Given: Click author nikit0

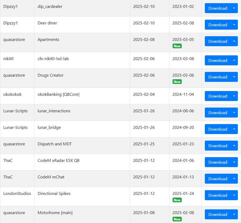Looking at the screenshot, I should tap(8, 59).
